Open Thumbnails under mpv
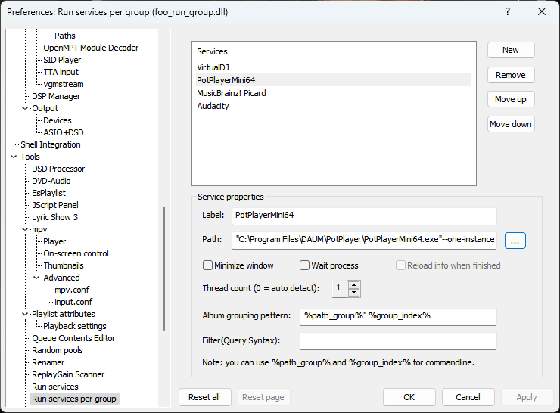The height and width of the screenshot is (413, 560). (64, 266)
